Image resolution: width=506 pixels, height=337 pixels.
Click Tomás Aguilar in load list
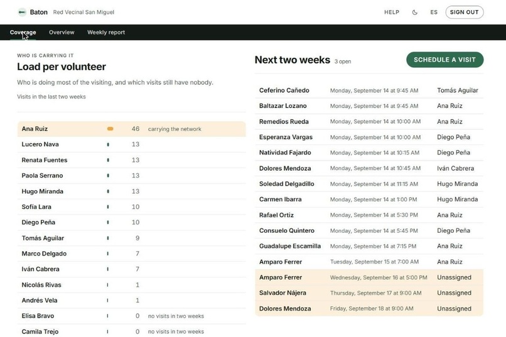click(131, 238)
